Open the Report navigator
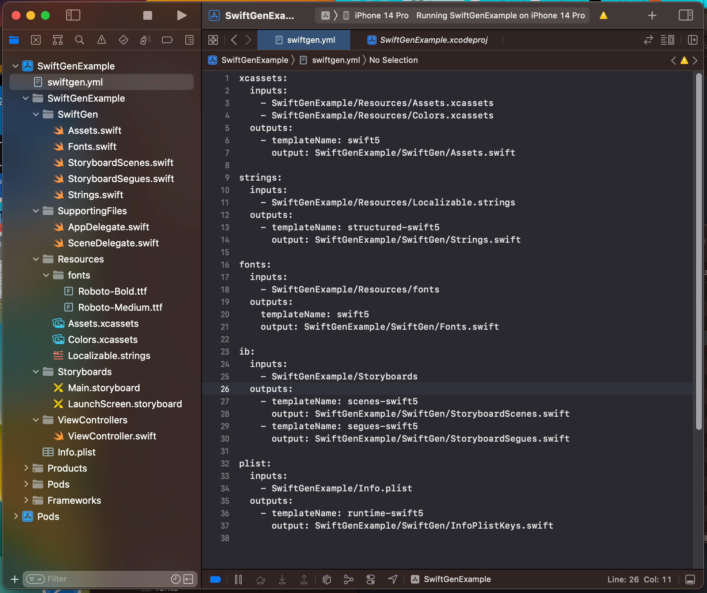This screenshot has width=707, height=593. (x=189, y=40)
